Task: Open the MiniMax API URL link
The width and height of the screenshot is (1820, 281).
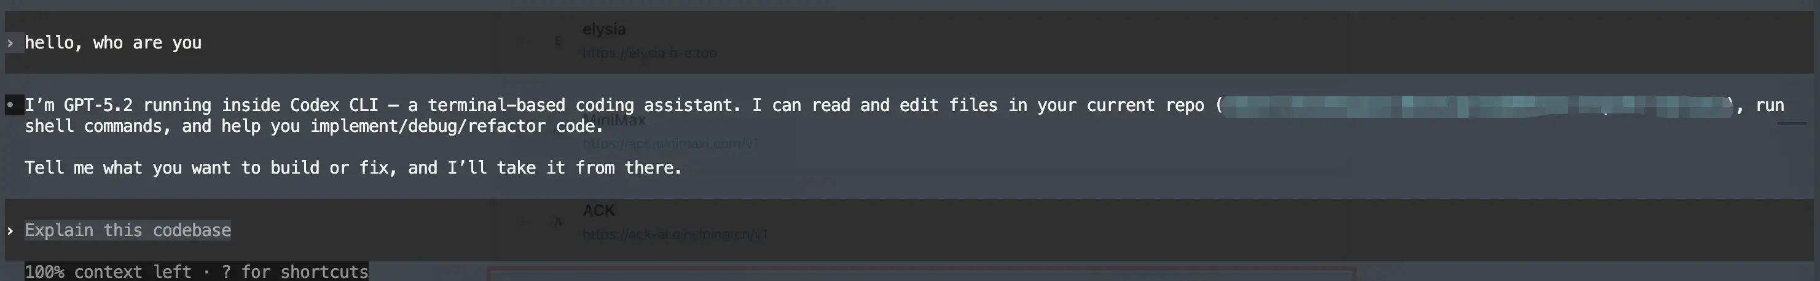Action: 670,144
